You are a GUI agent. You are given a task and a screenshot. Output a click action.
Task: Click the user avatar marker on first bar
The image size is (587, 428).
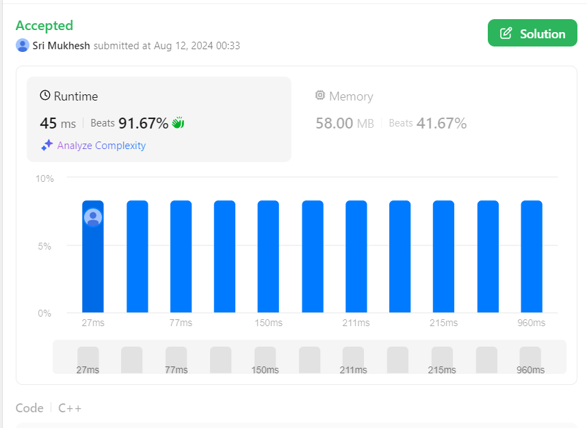tap(93, 217)
